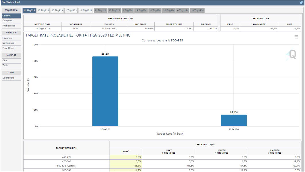305x172 pixels.
Task: Click the NOW column header
Action: [x=126, y=152]
